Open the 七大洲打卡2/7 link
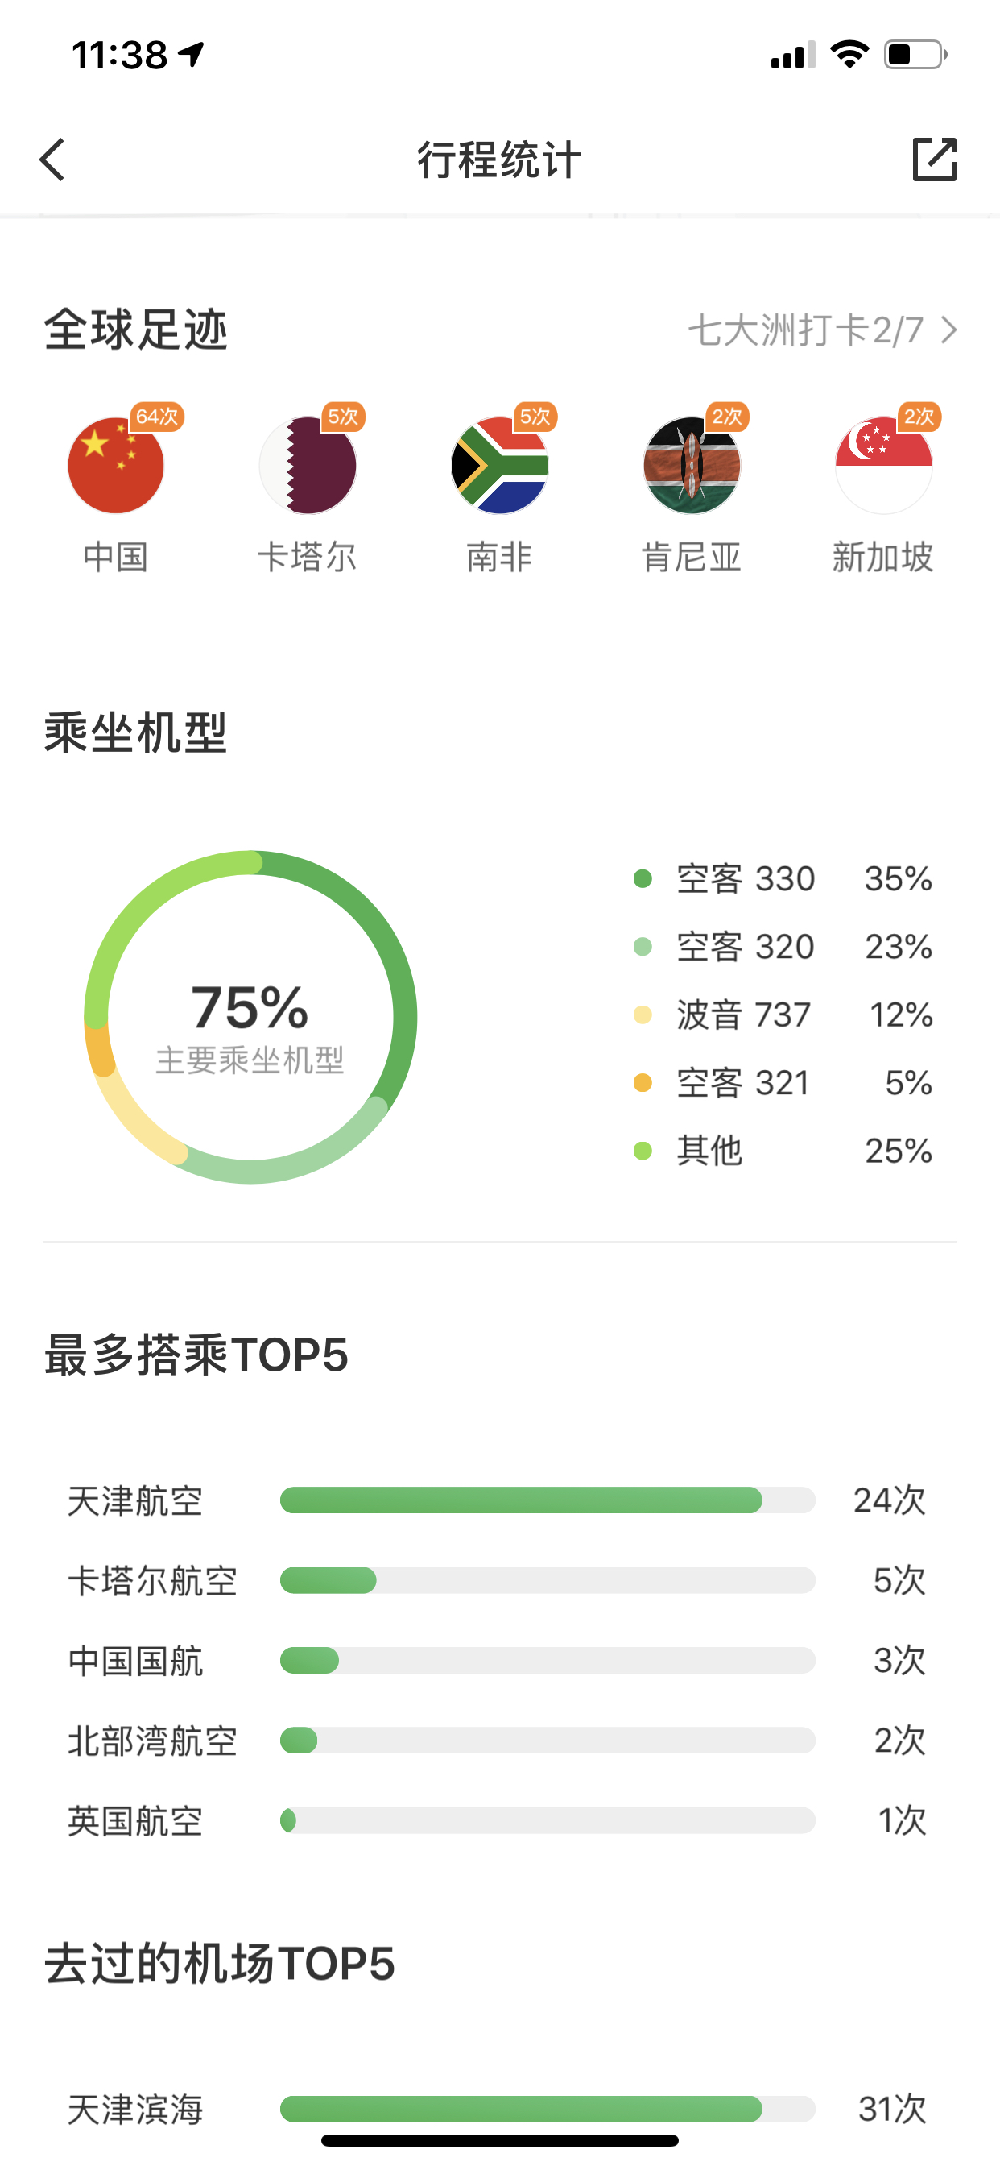This screenshot has width=1000, height=2166. [823, 330]
